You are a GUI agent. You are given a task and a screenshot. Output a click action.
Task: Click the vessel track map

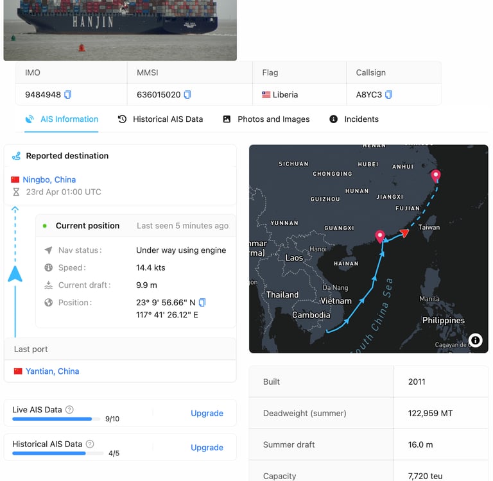click(368, 249)
